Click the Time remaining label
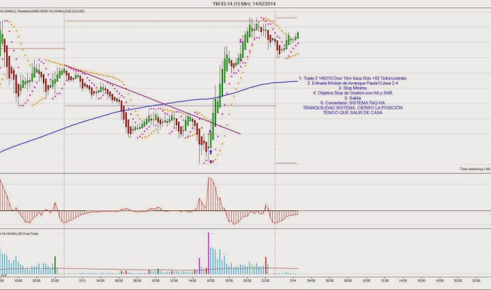This screenshot has height=290, width=491. coord(475,168)
